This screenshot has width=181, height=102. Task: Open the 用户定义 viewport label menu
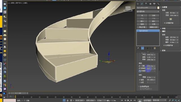tap(19, 3)
